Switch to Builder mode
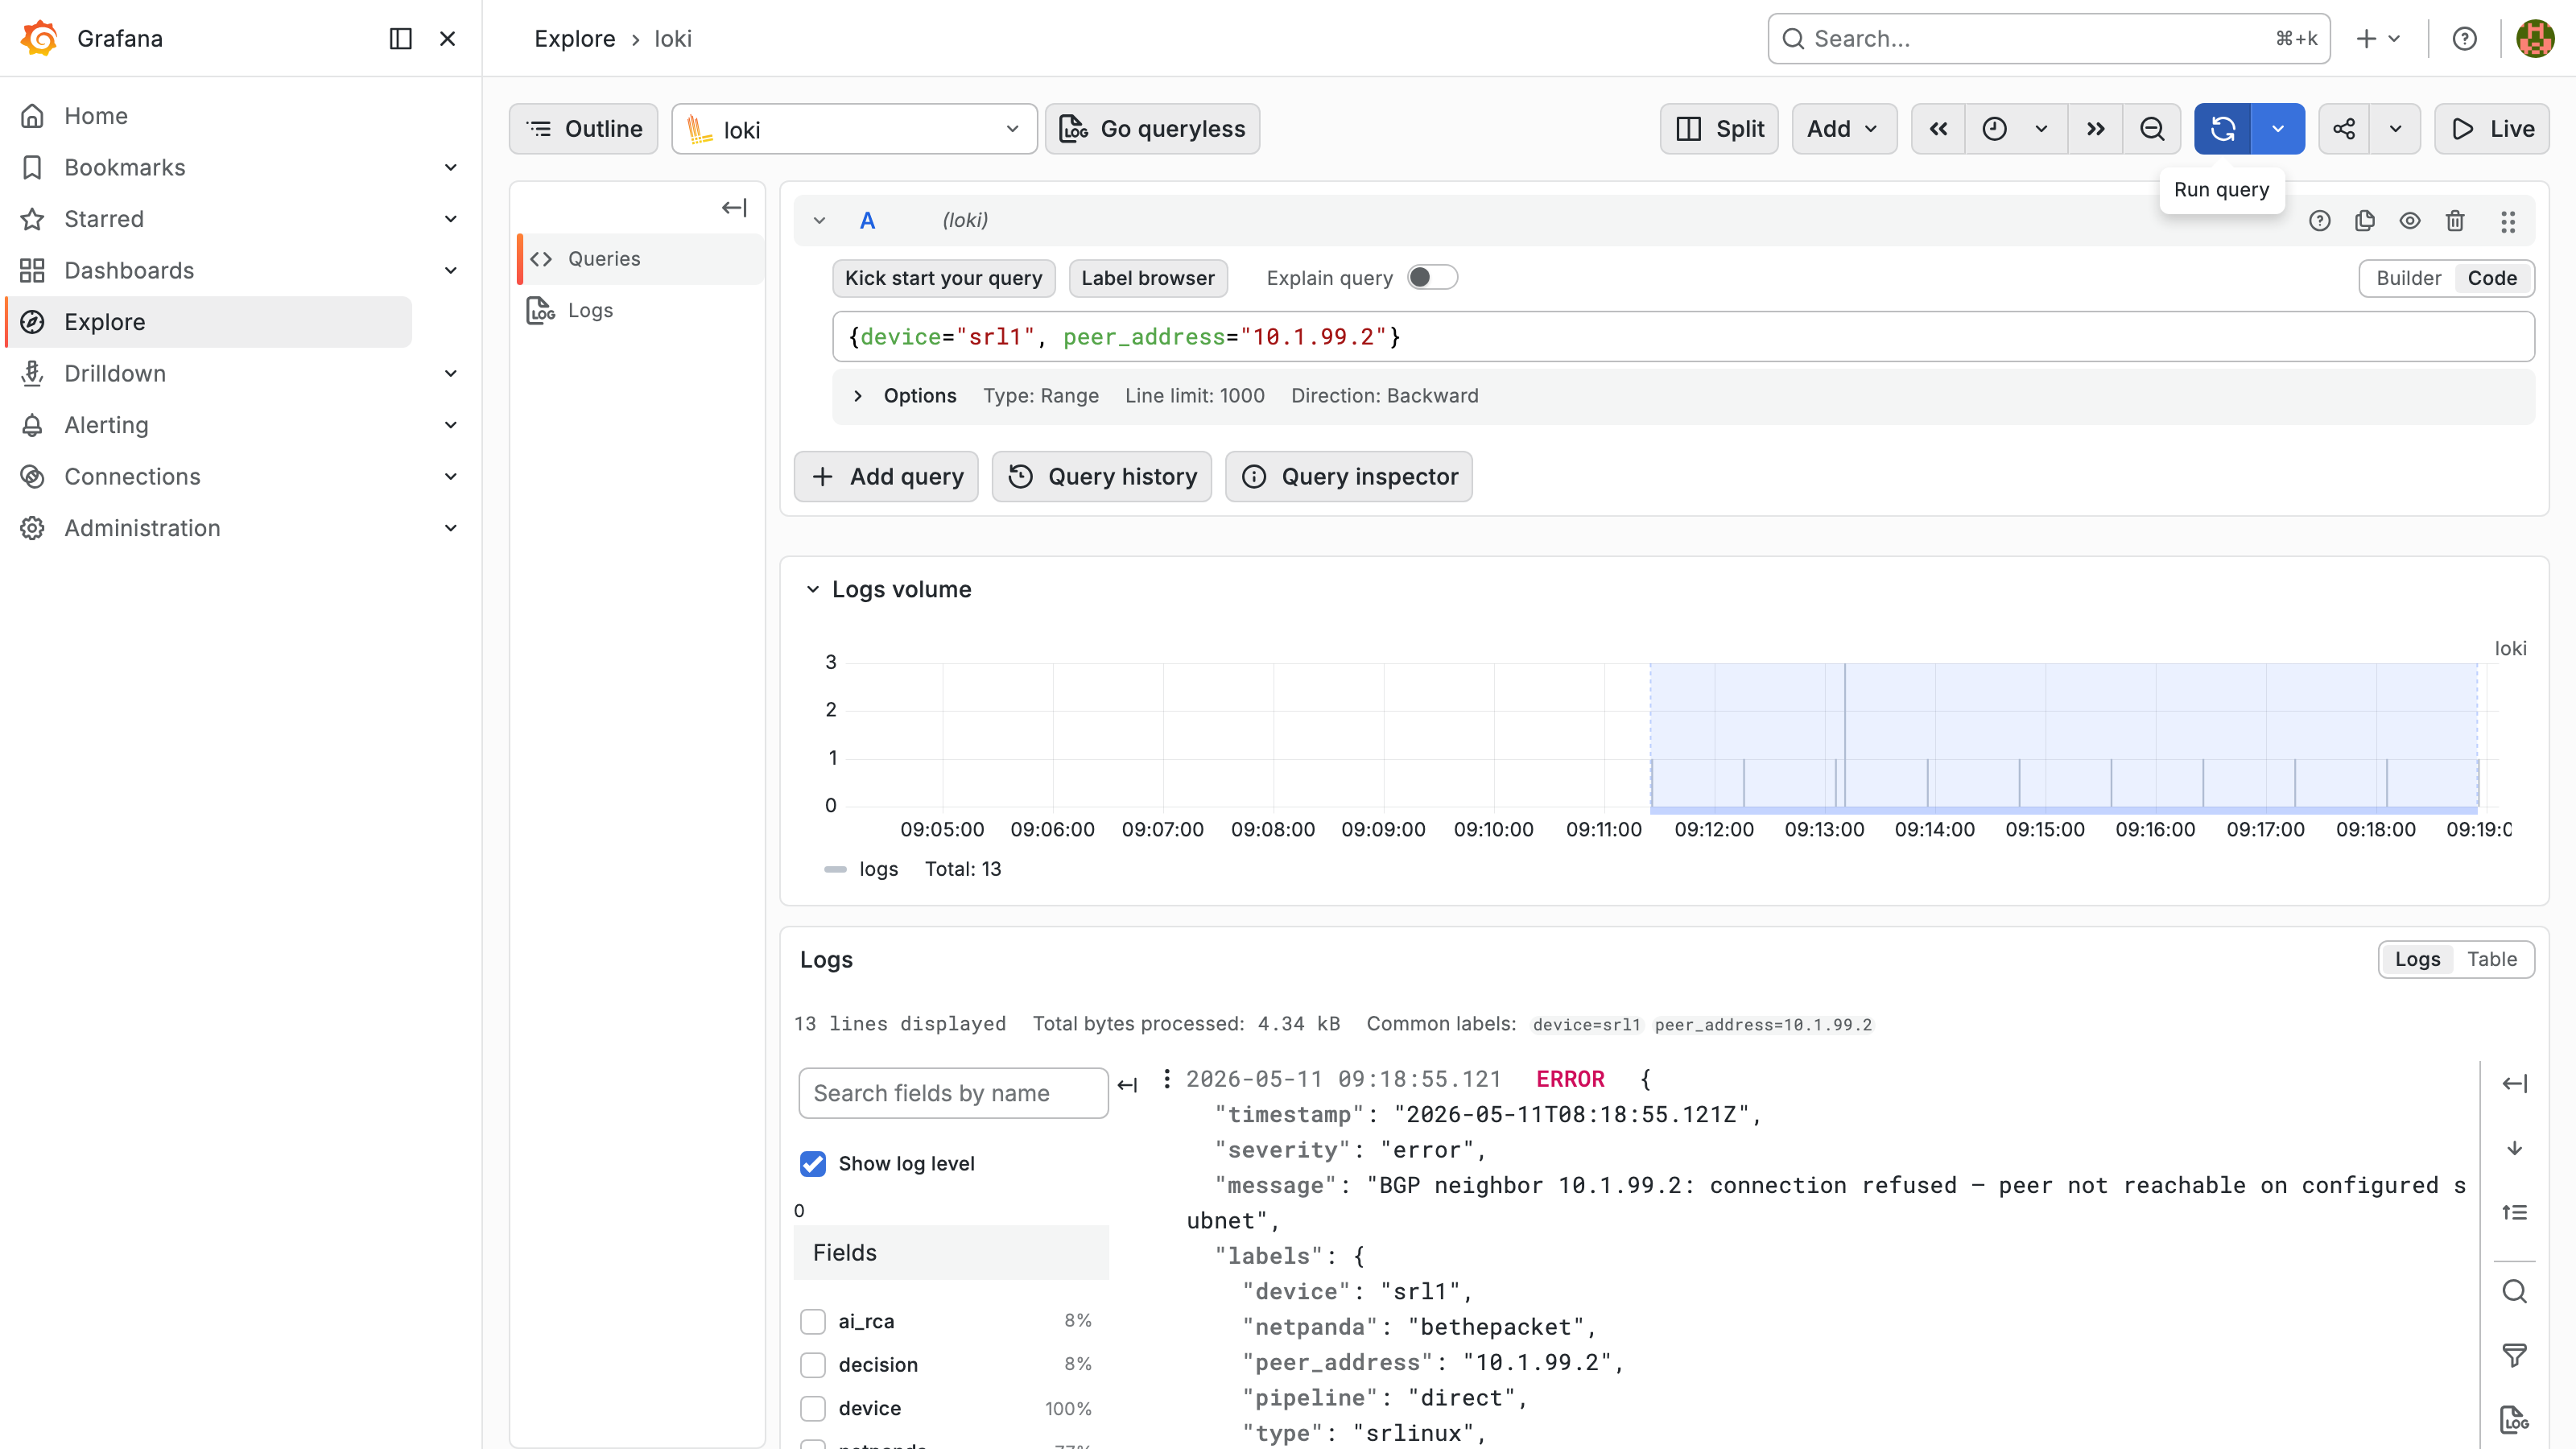 pos(2408,278)
